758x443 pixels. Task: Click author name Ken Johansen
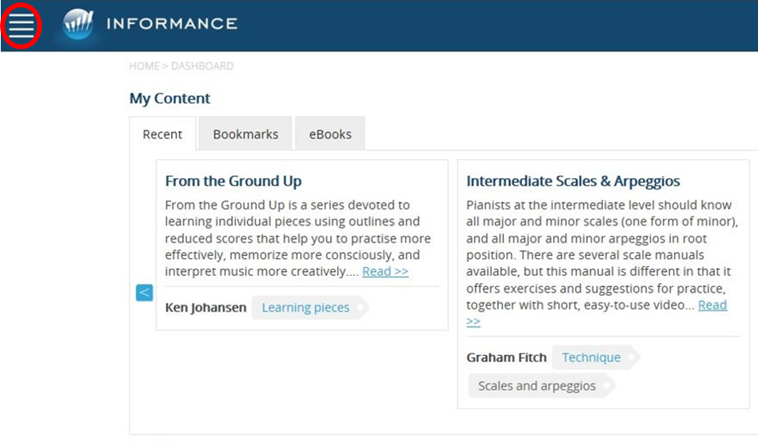205,308
